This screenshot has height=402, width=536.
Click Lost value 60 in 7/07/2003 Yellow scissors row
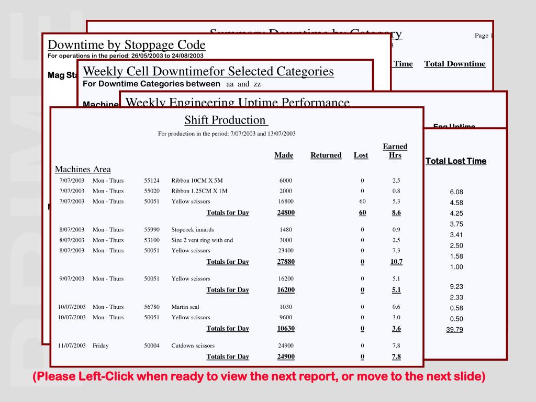coord(362,202)
